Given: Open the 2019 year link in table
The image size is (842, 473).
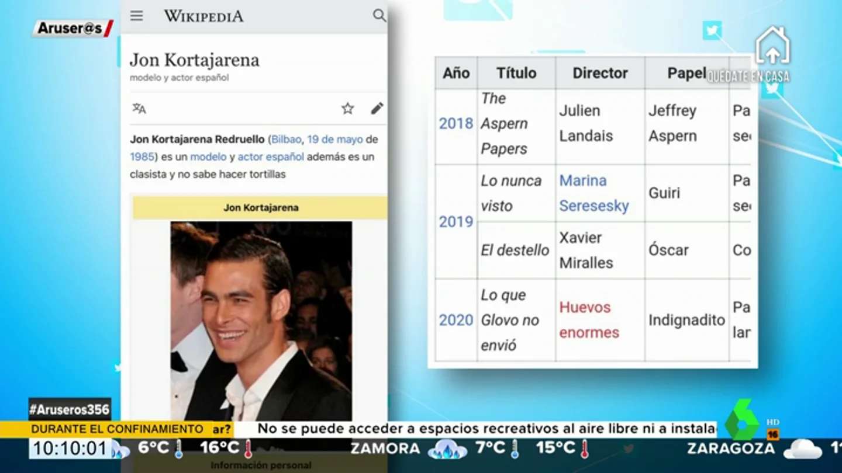Looking at the screenshot, I should point(456,222).
